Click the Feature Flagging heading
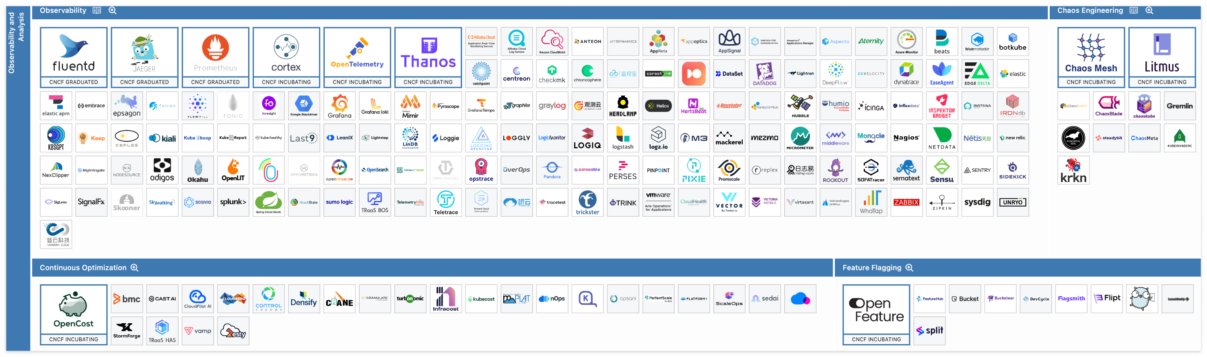Image resolution: width=1207 pixels, height=357 pixels. 871,267
